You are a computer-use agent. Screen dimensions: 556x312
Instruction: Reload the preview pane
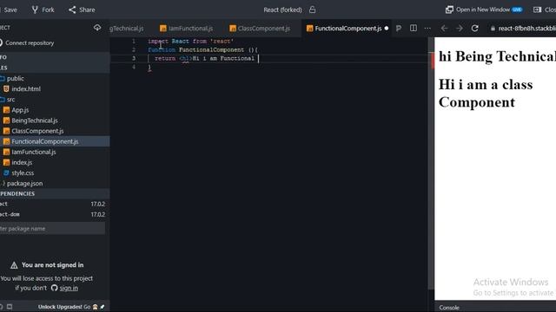pos(475,29)
